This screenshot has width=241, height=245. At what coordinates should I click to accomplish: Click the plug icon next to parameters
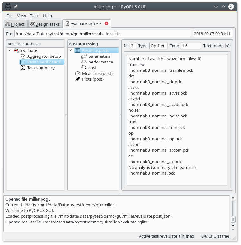tap(84, 56)
